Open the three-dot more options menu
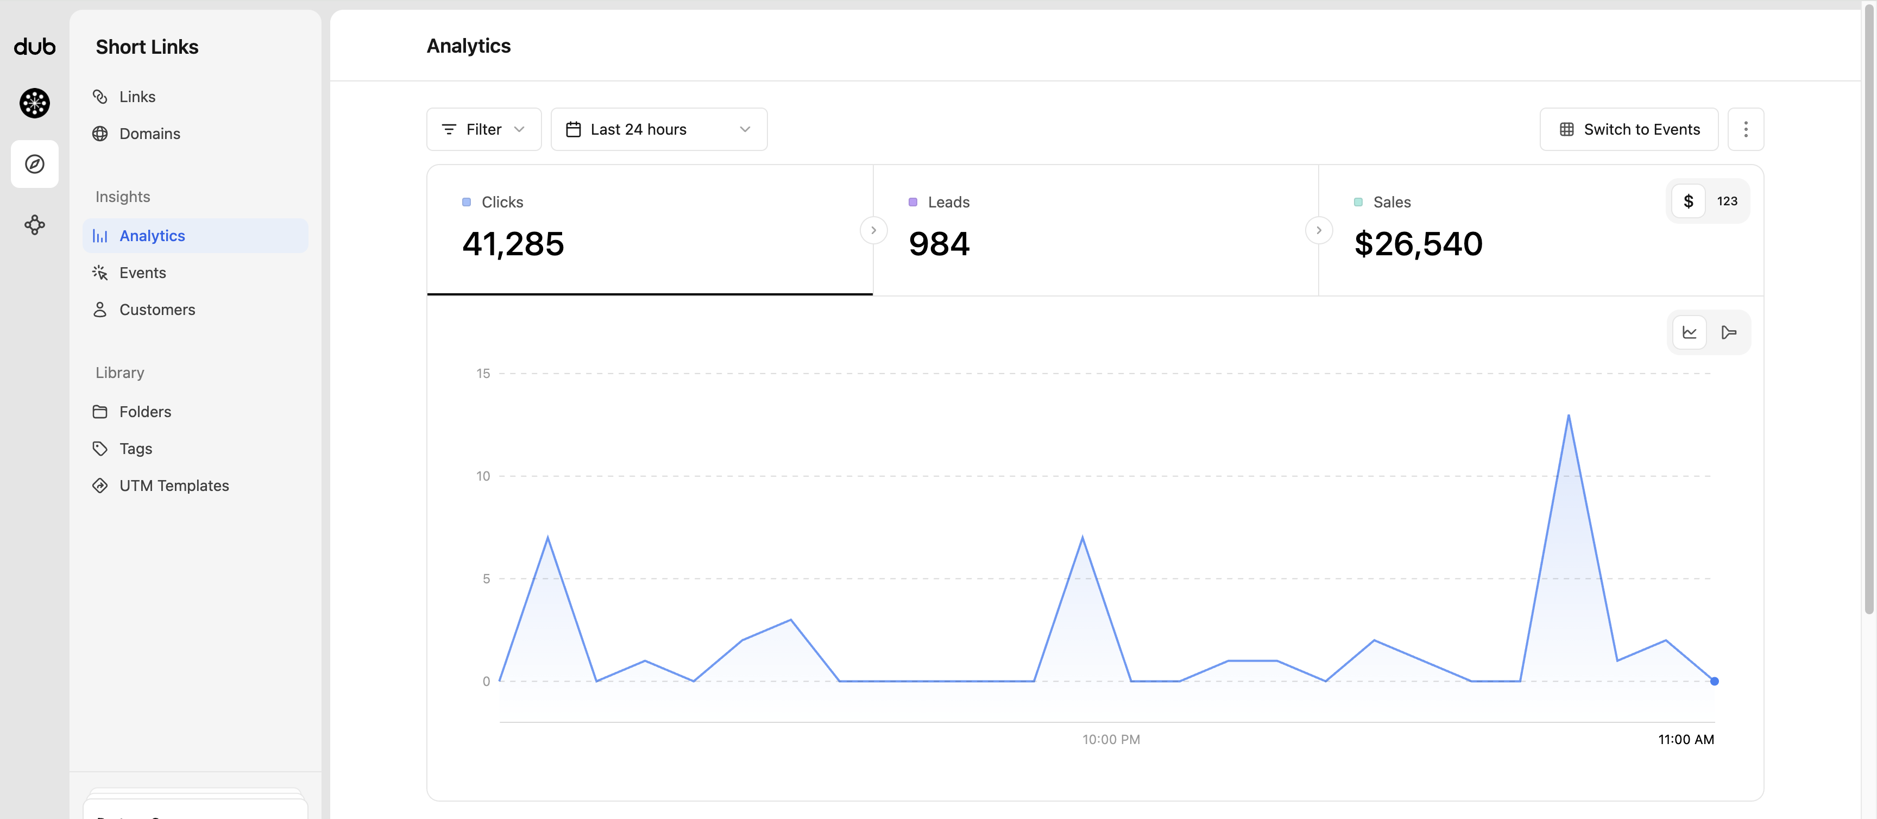The height and width of the screenshot is (819, 1877). click(x=1745, y=129)
